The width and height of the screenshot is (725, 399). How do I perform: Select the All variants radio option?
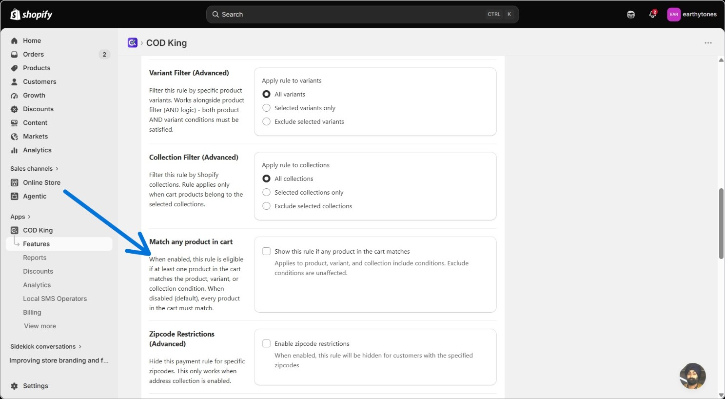pos(266,94)
